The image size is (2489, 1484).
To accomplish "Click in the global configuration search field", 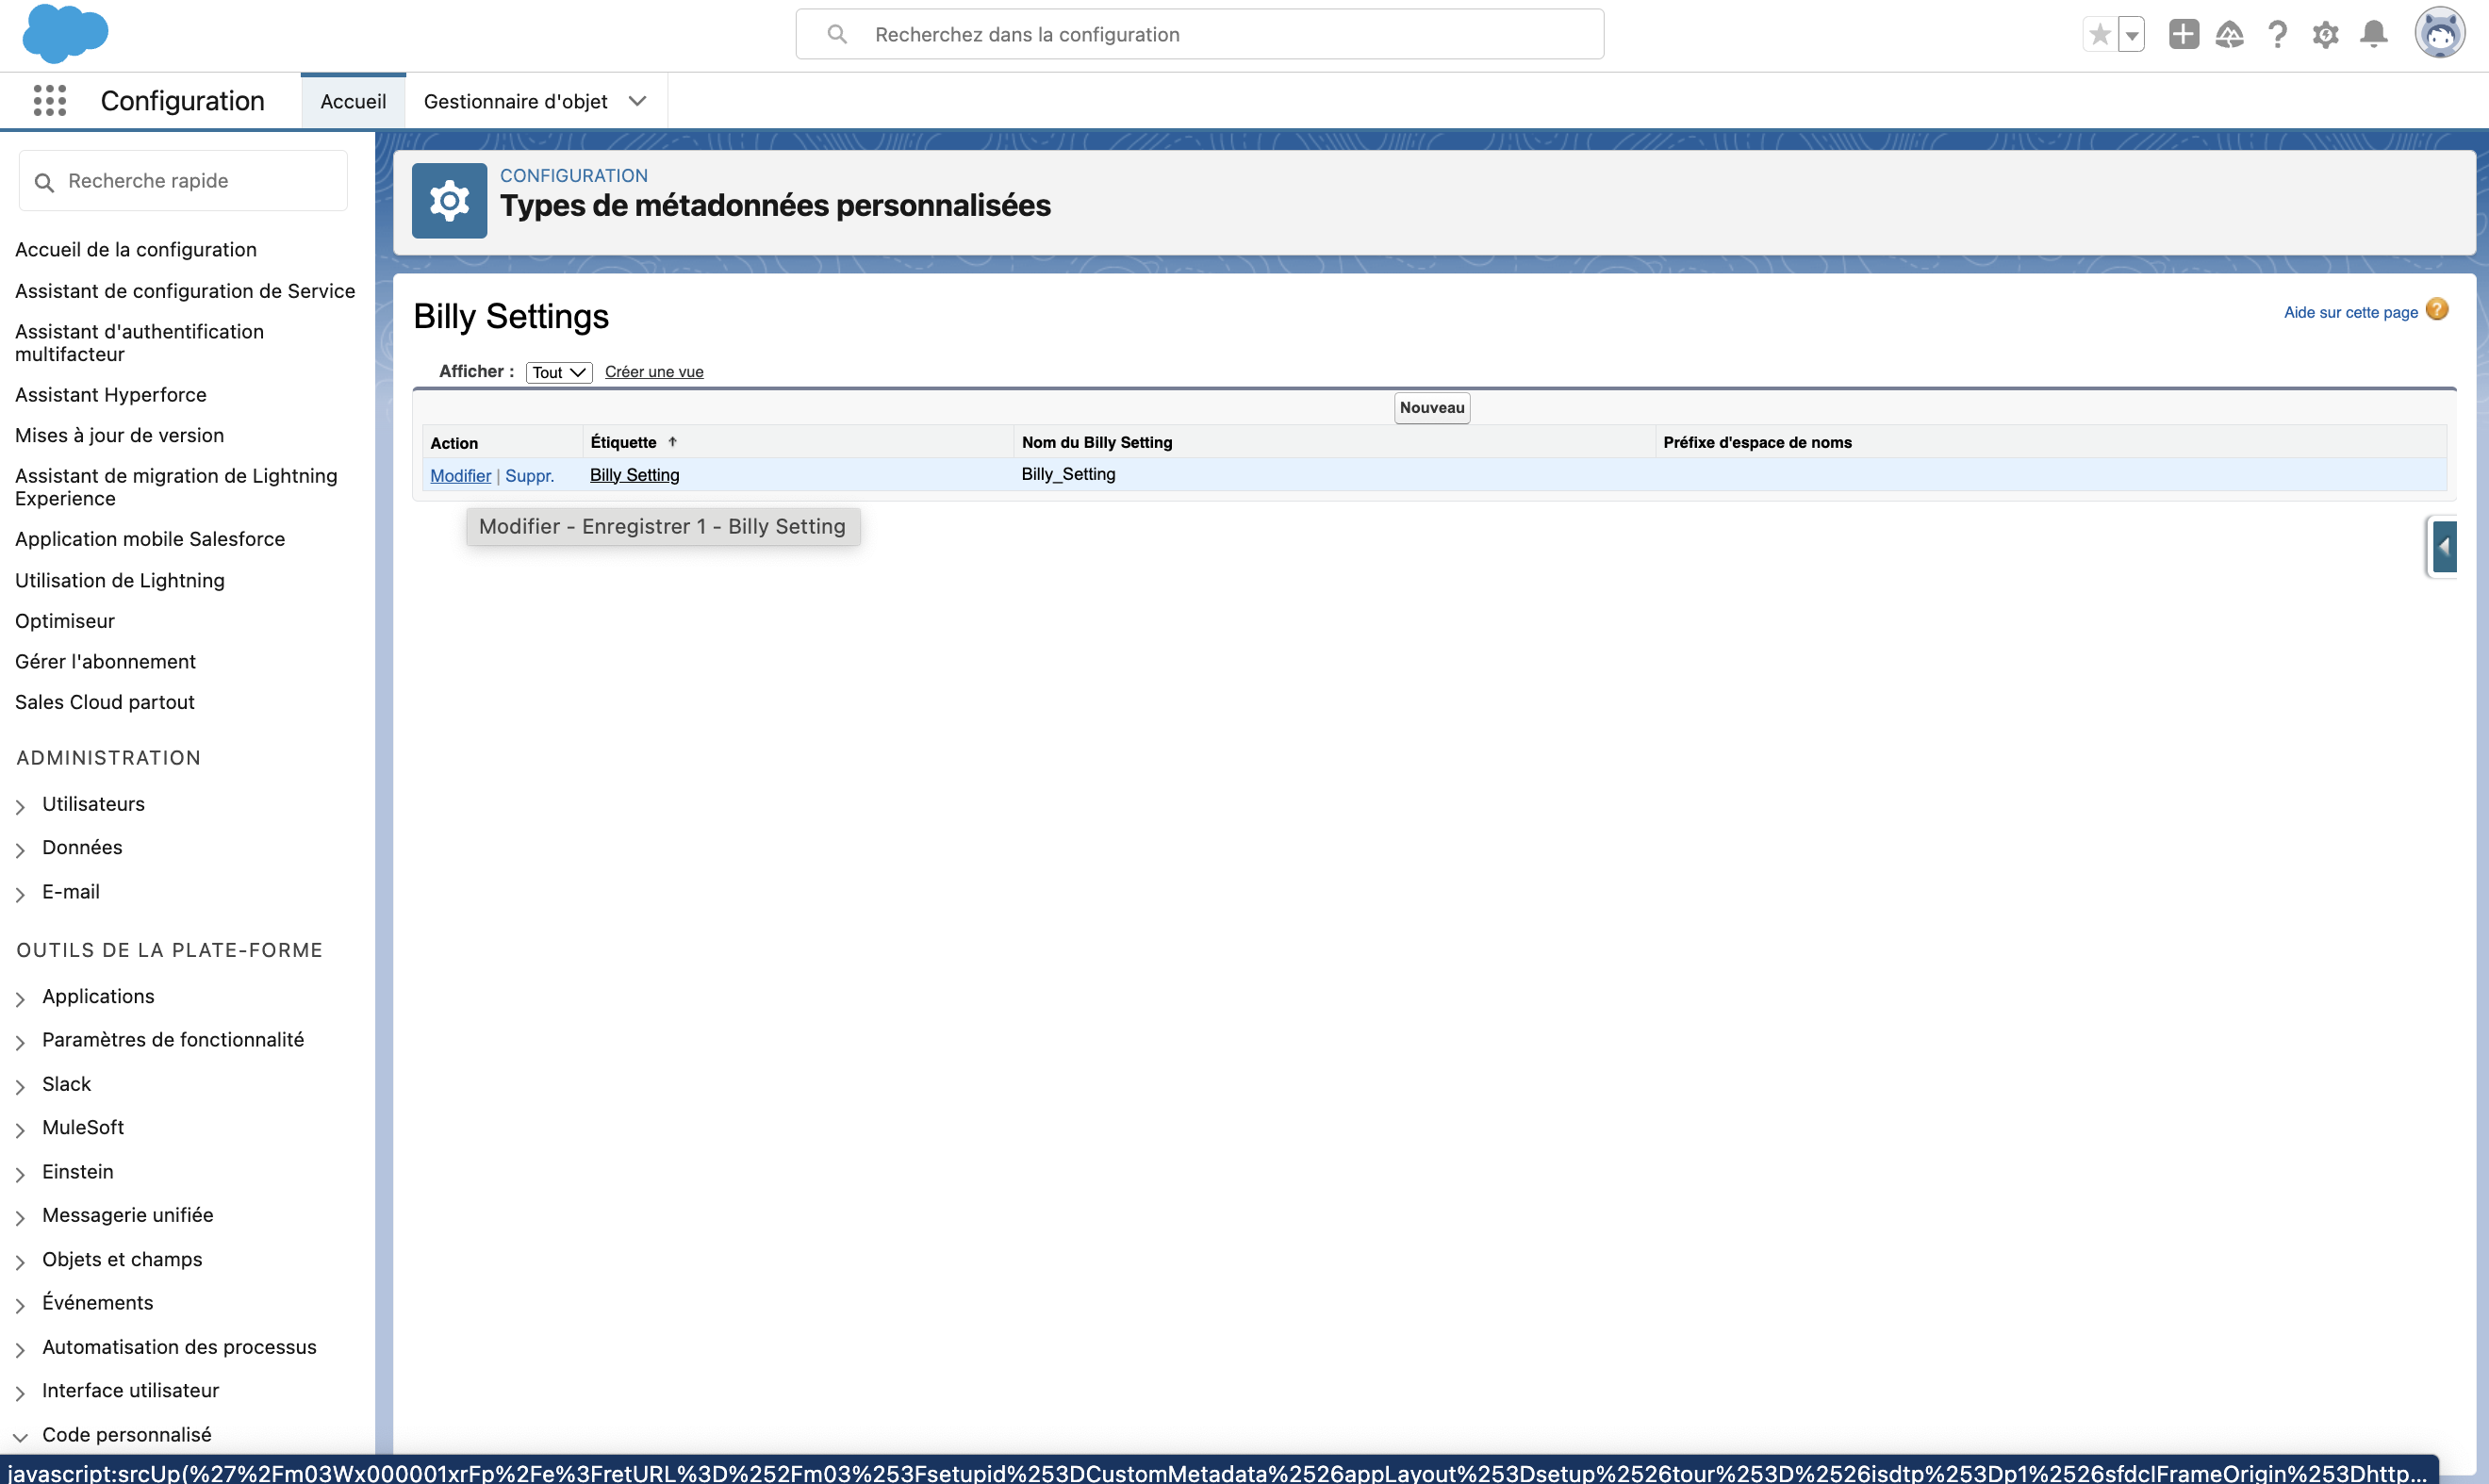I will 1199,34.
